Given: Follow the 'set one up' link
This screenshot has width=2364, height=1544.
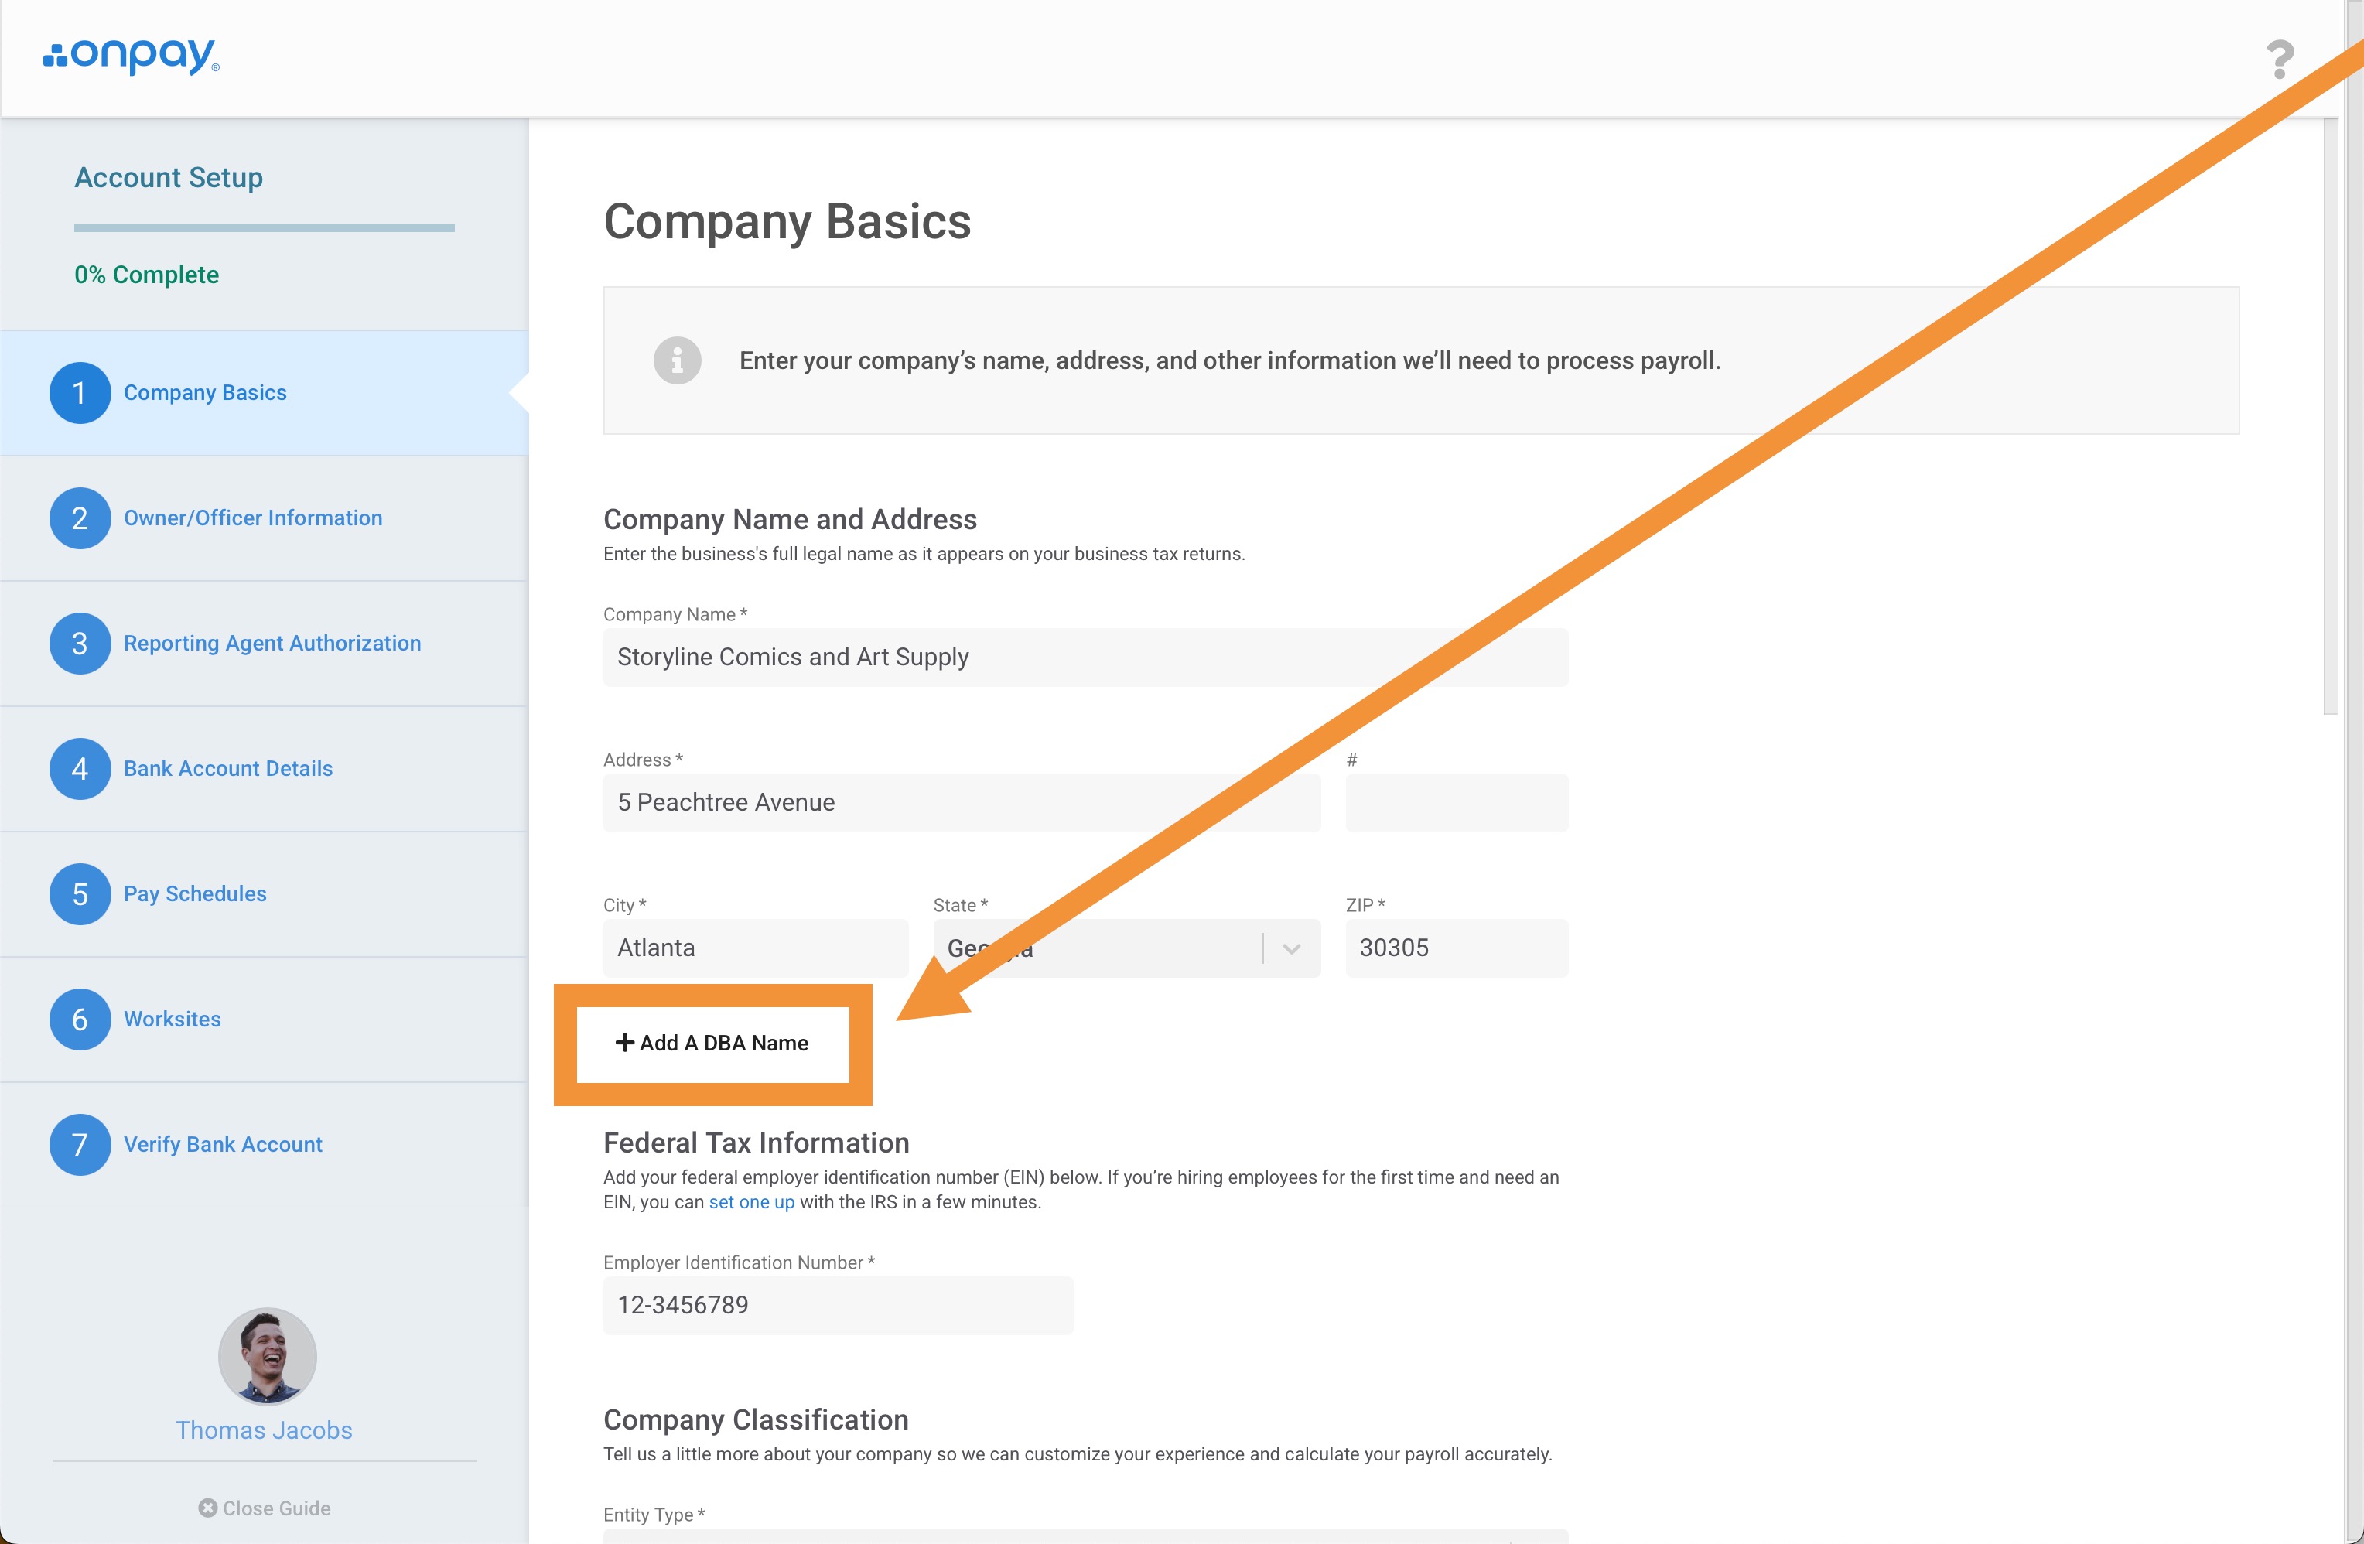Looking at the screenshot, I should [751, 1202].
